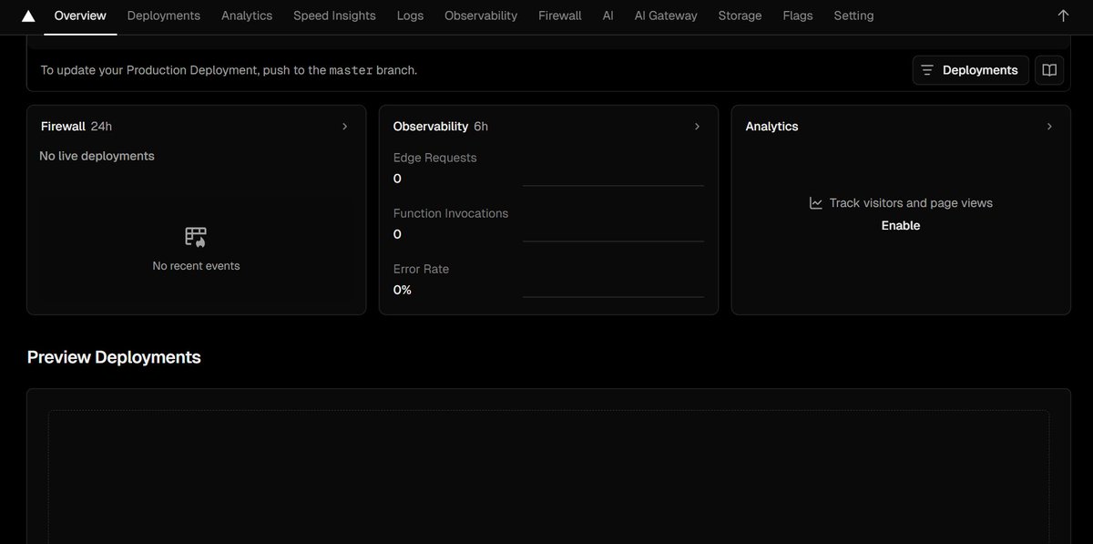Click the Analytics card title
The height and width of the screenshot is (544, 1093).
[x=771, y=127]
